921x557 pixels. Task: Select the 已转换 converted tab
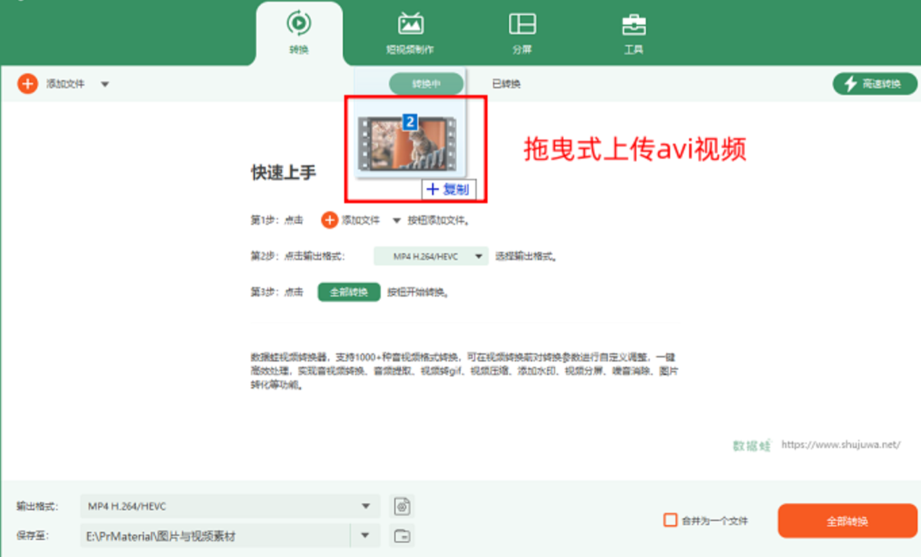[506, 84]
